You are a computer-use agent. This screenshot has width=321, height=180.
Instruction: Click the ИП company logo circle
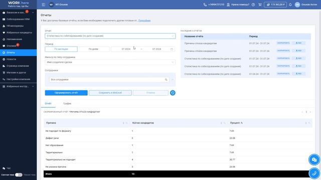click(51, 4)
